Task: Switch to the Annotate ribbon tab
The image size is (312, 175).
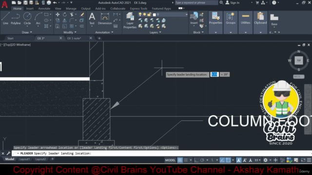Action: coord(44,9)
